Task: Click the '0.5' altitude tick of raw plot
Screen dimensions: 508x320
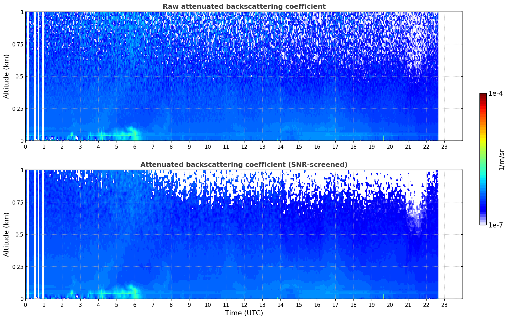Action: coord(19,76)
